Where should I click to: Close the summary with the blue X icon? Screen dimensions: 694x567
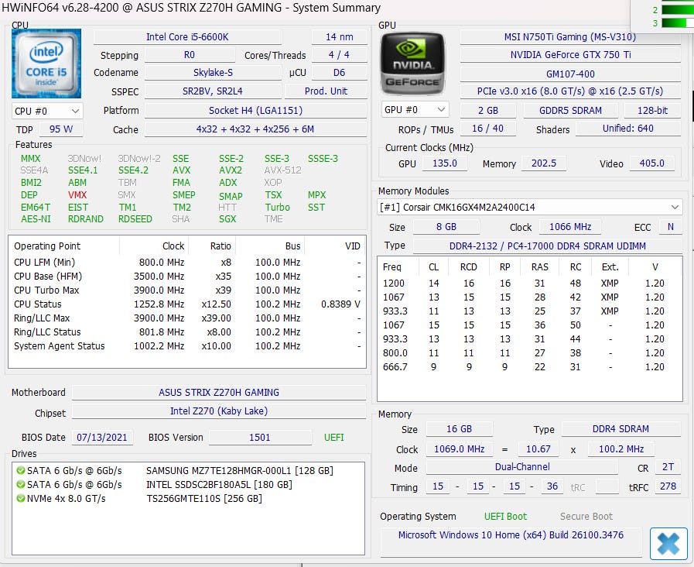coord(668,544)
